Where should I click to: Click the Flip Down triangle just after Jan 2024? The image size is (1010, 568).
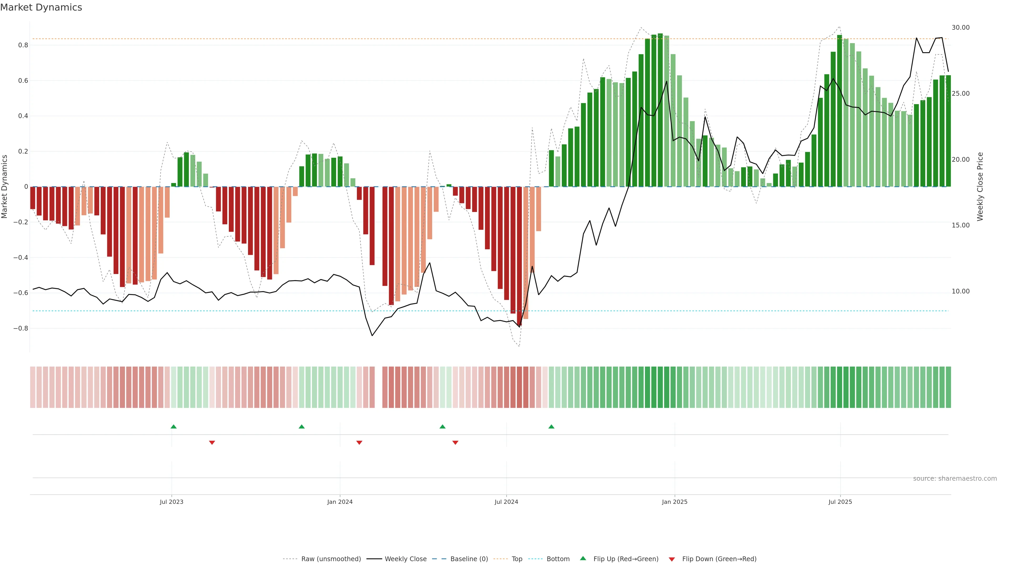(359, 443)
